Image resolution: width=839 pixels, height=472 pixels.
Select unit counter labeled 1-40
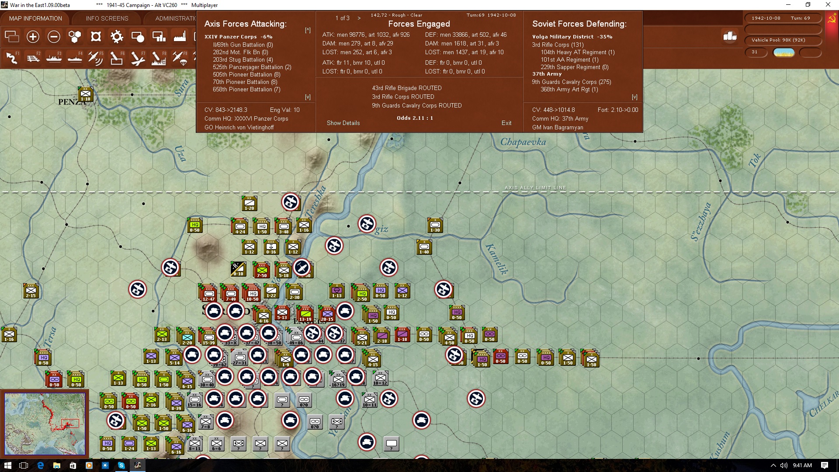424,247
